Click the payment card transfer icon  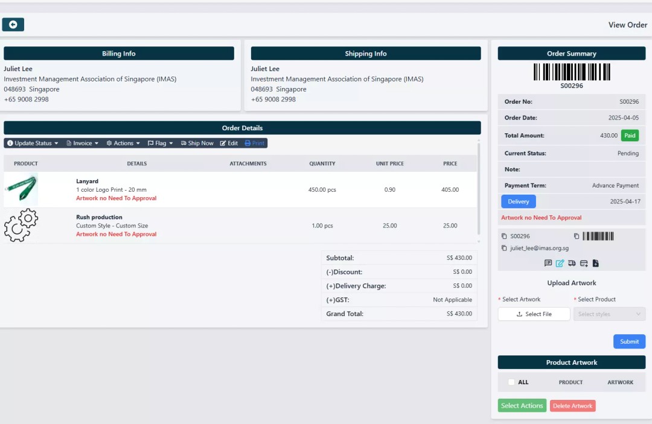[x=584, y=264]
